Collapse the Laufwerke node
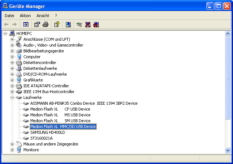This screenshot has width=233, height=164. tap(12, 97)
